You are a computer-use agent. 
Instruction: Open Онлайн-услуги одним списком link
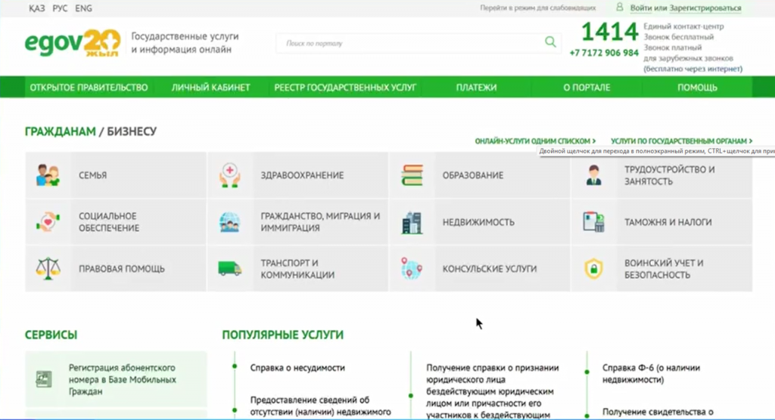point(535,141)
